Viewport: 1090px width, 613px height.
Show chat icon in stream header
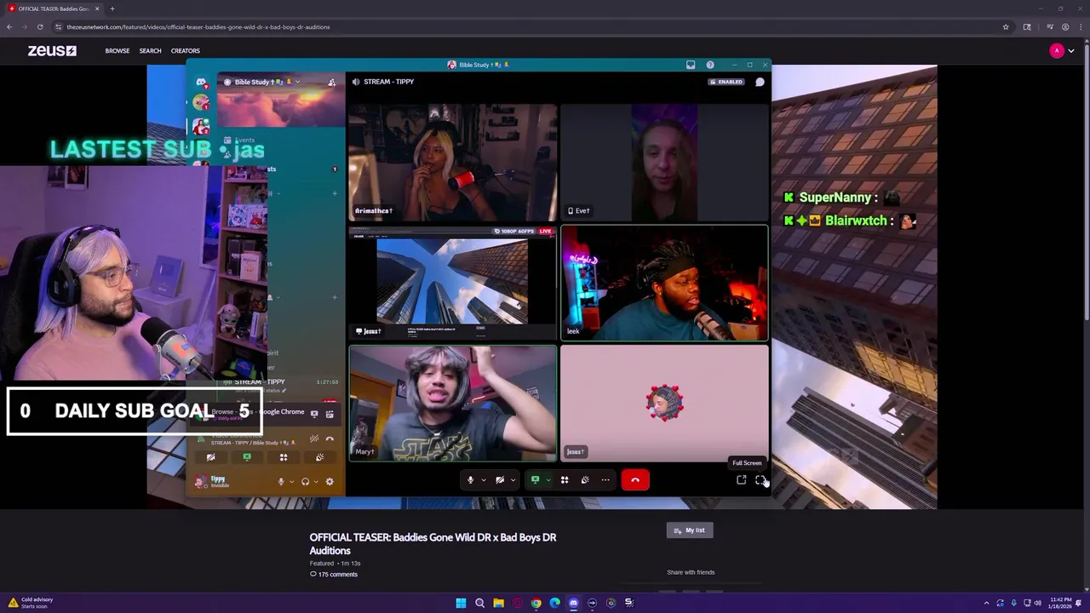pos(760,82)
